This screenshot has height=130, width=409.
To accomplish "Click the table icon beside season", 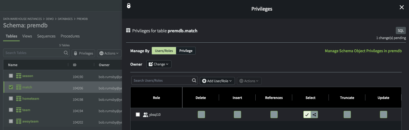I will [x=19, y=76].
